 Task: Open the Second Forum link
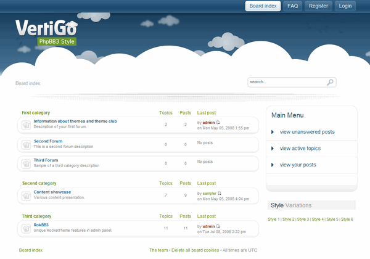click(48, 141)
